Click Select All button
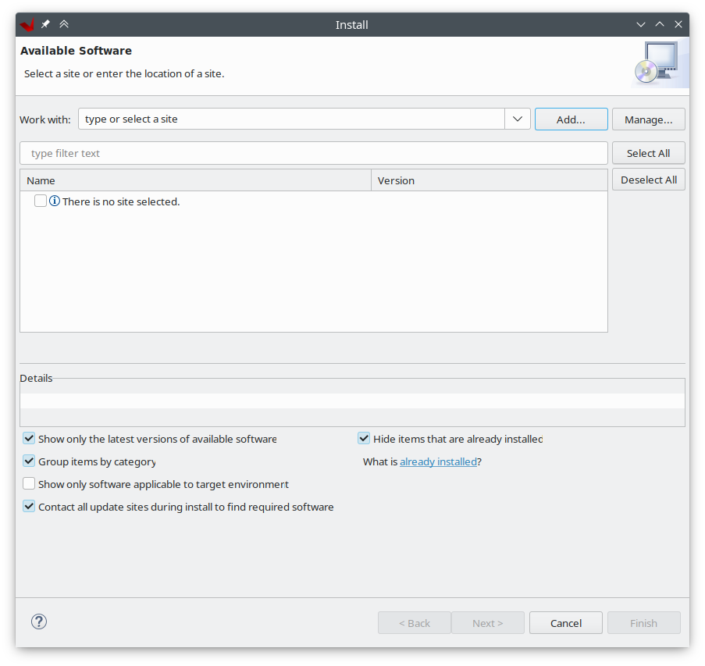Image resolution: width=705 pixels, height=666 pixels. point(648,153)
